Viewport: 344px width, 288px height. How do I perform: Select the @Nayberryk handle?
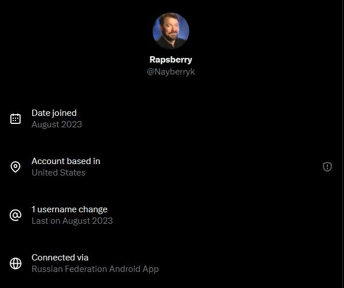click(171, 72)
